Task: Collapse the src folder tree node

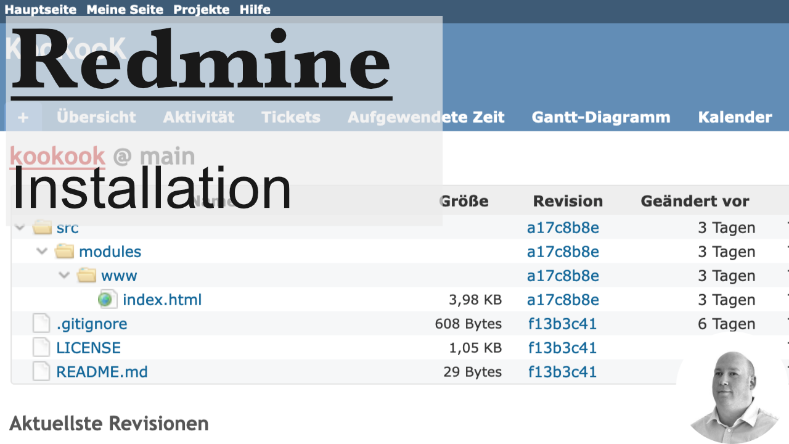Action: pos(19,228)
